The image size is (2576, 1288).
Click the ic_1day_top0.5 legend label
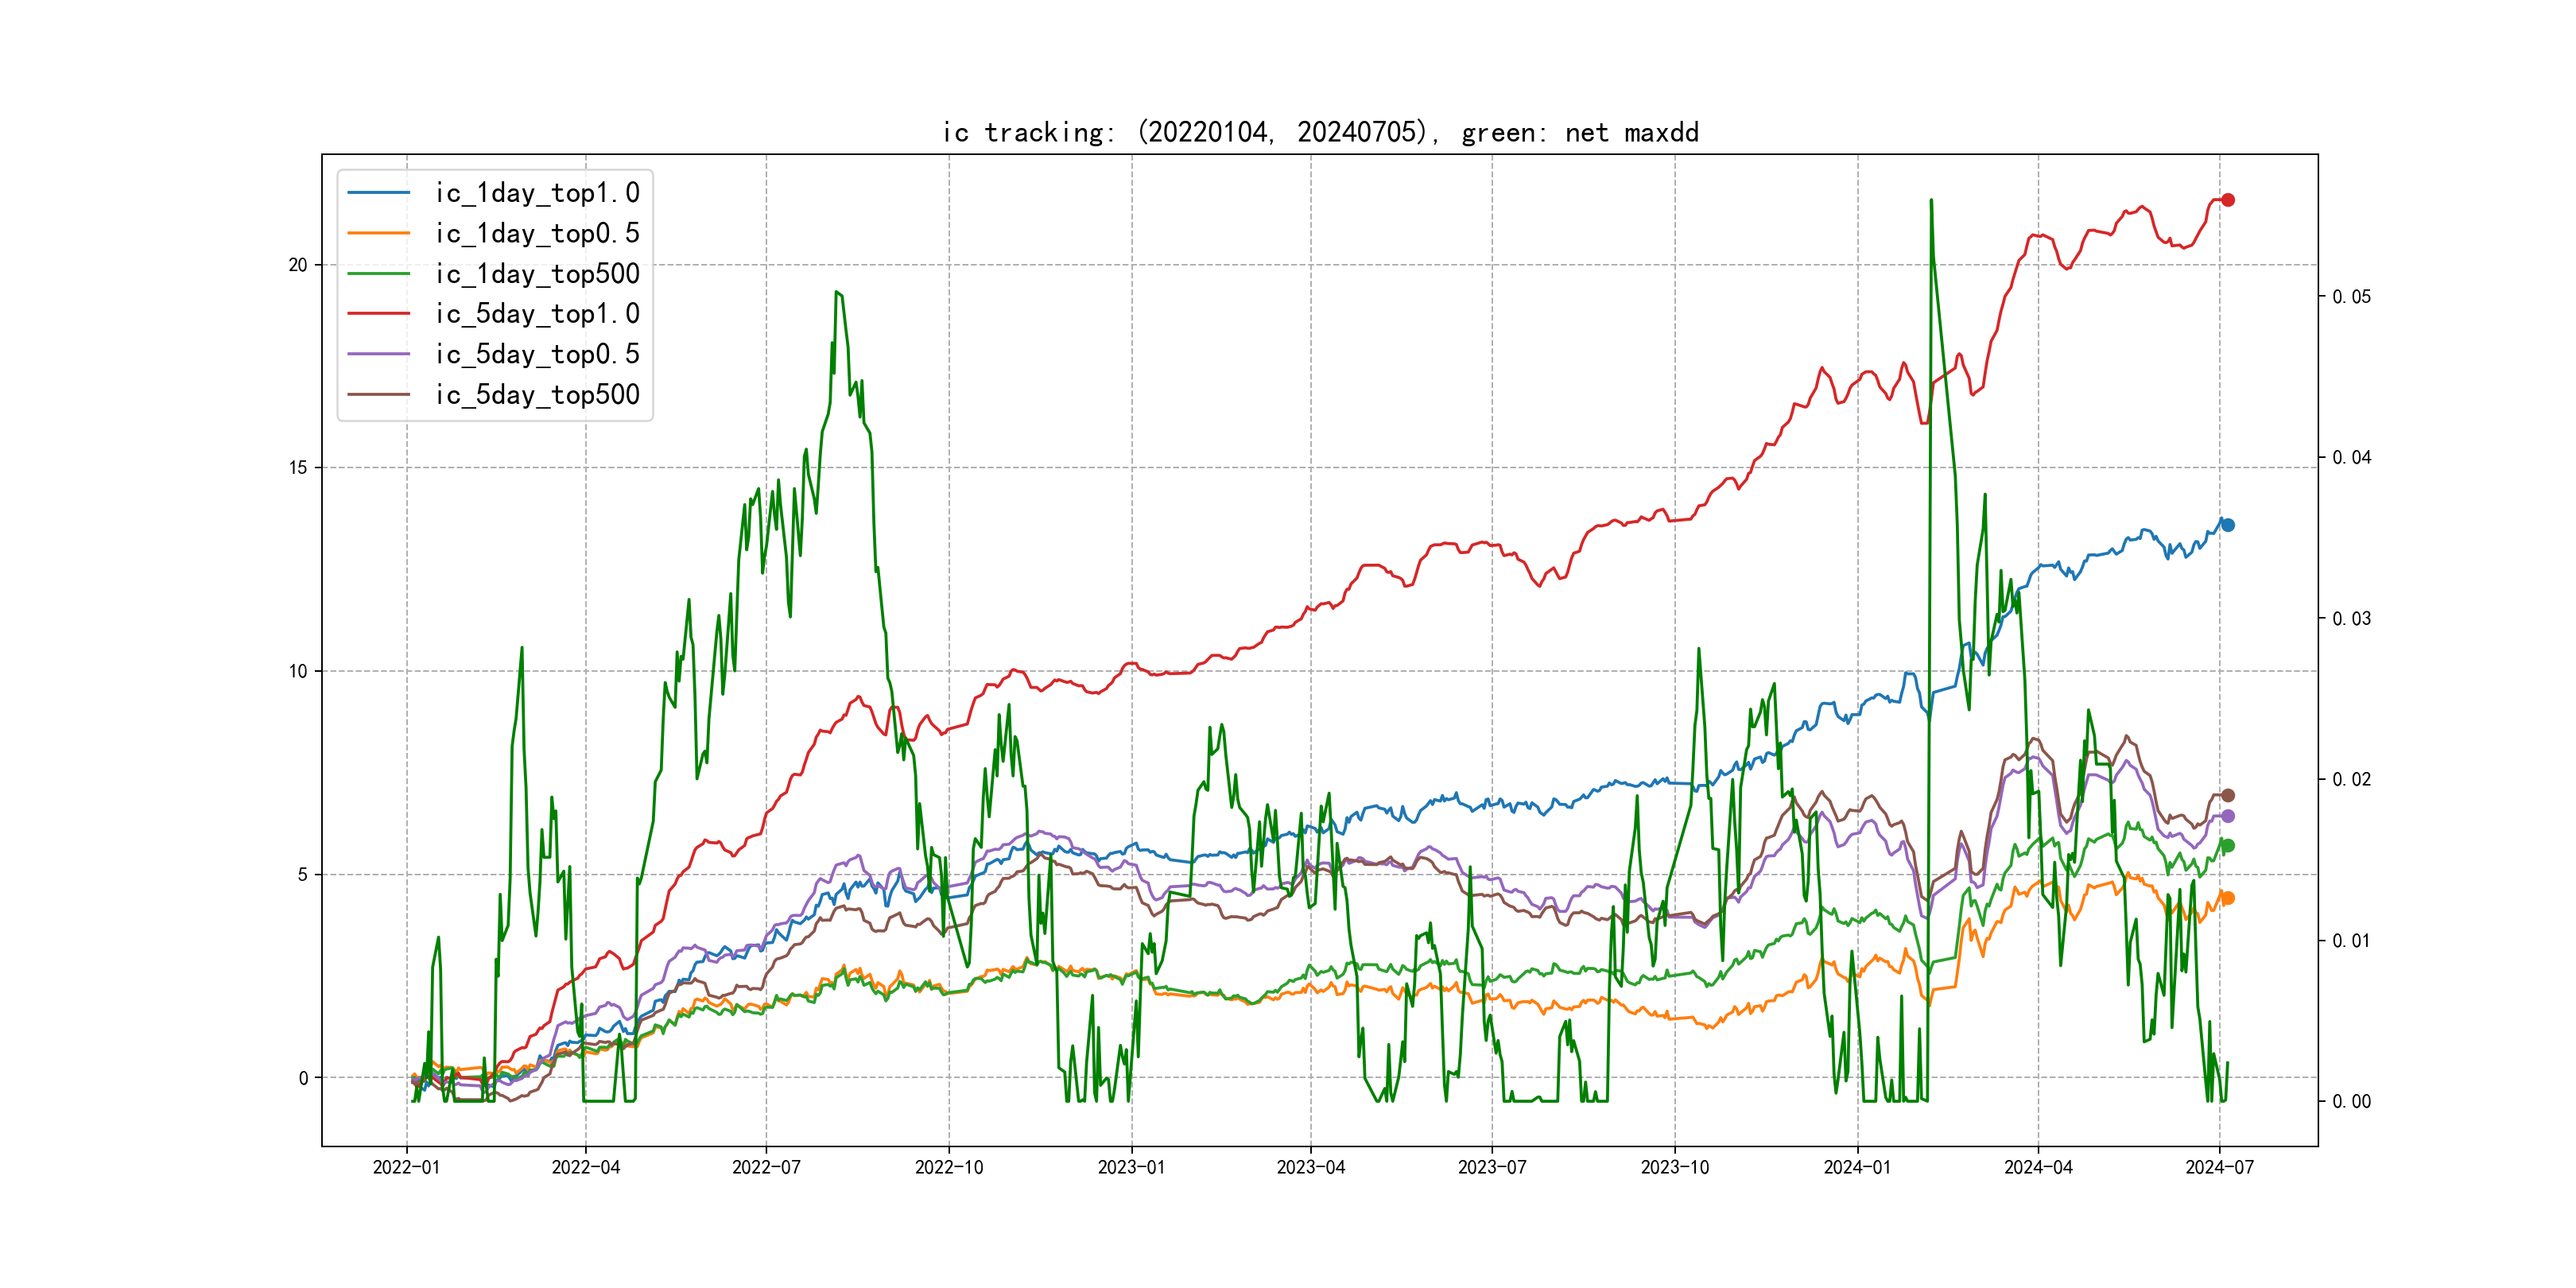537,233
